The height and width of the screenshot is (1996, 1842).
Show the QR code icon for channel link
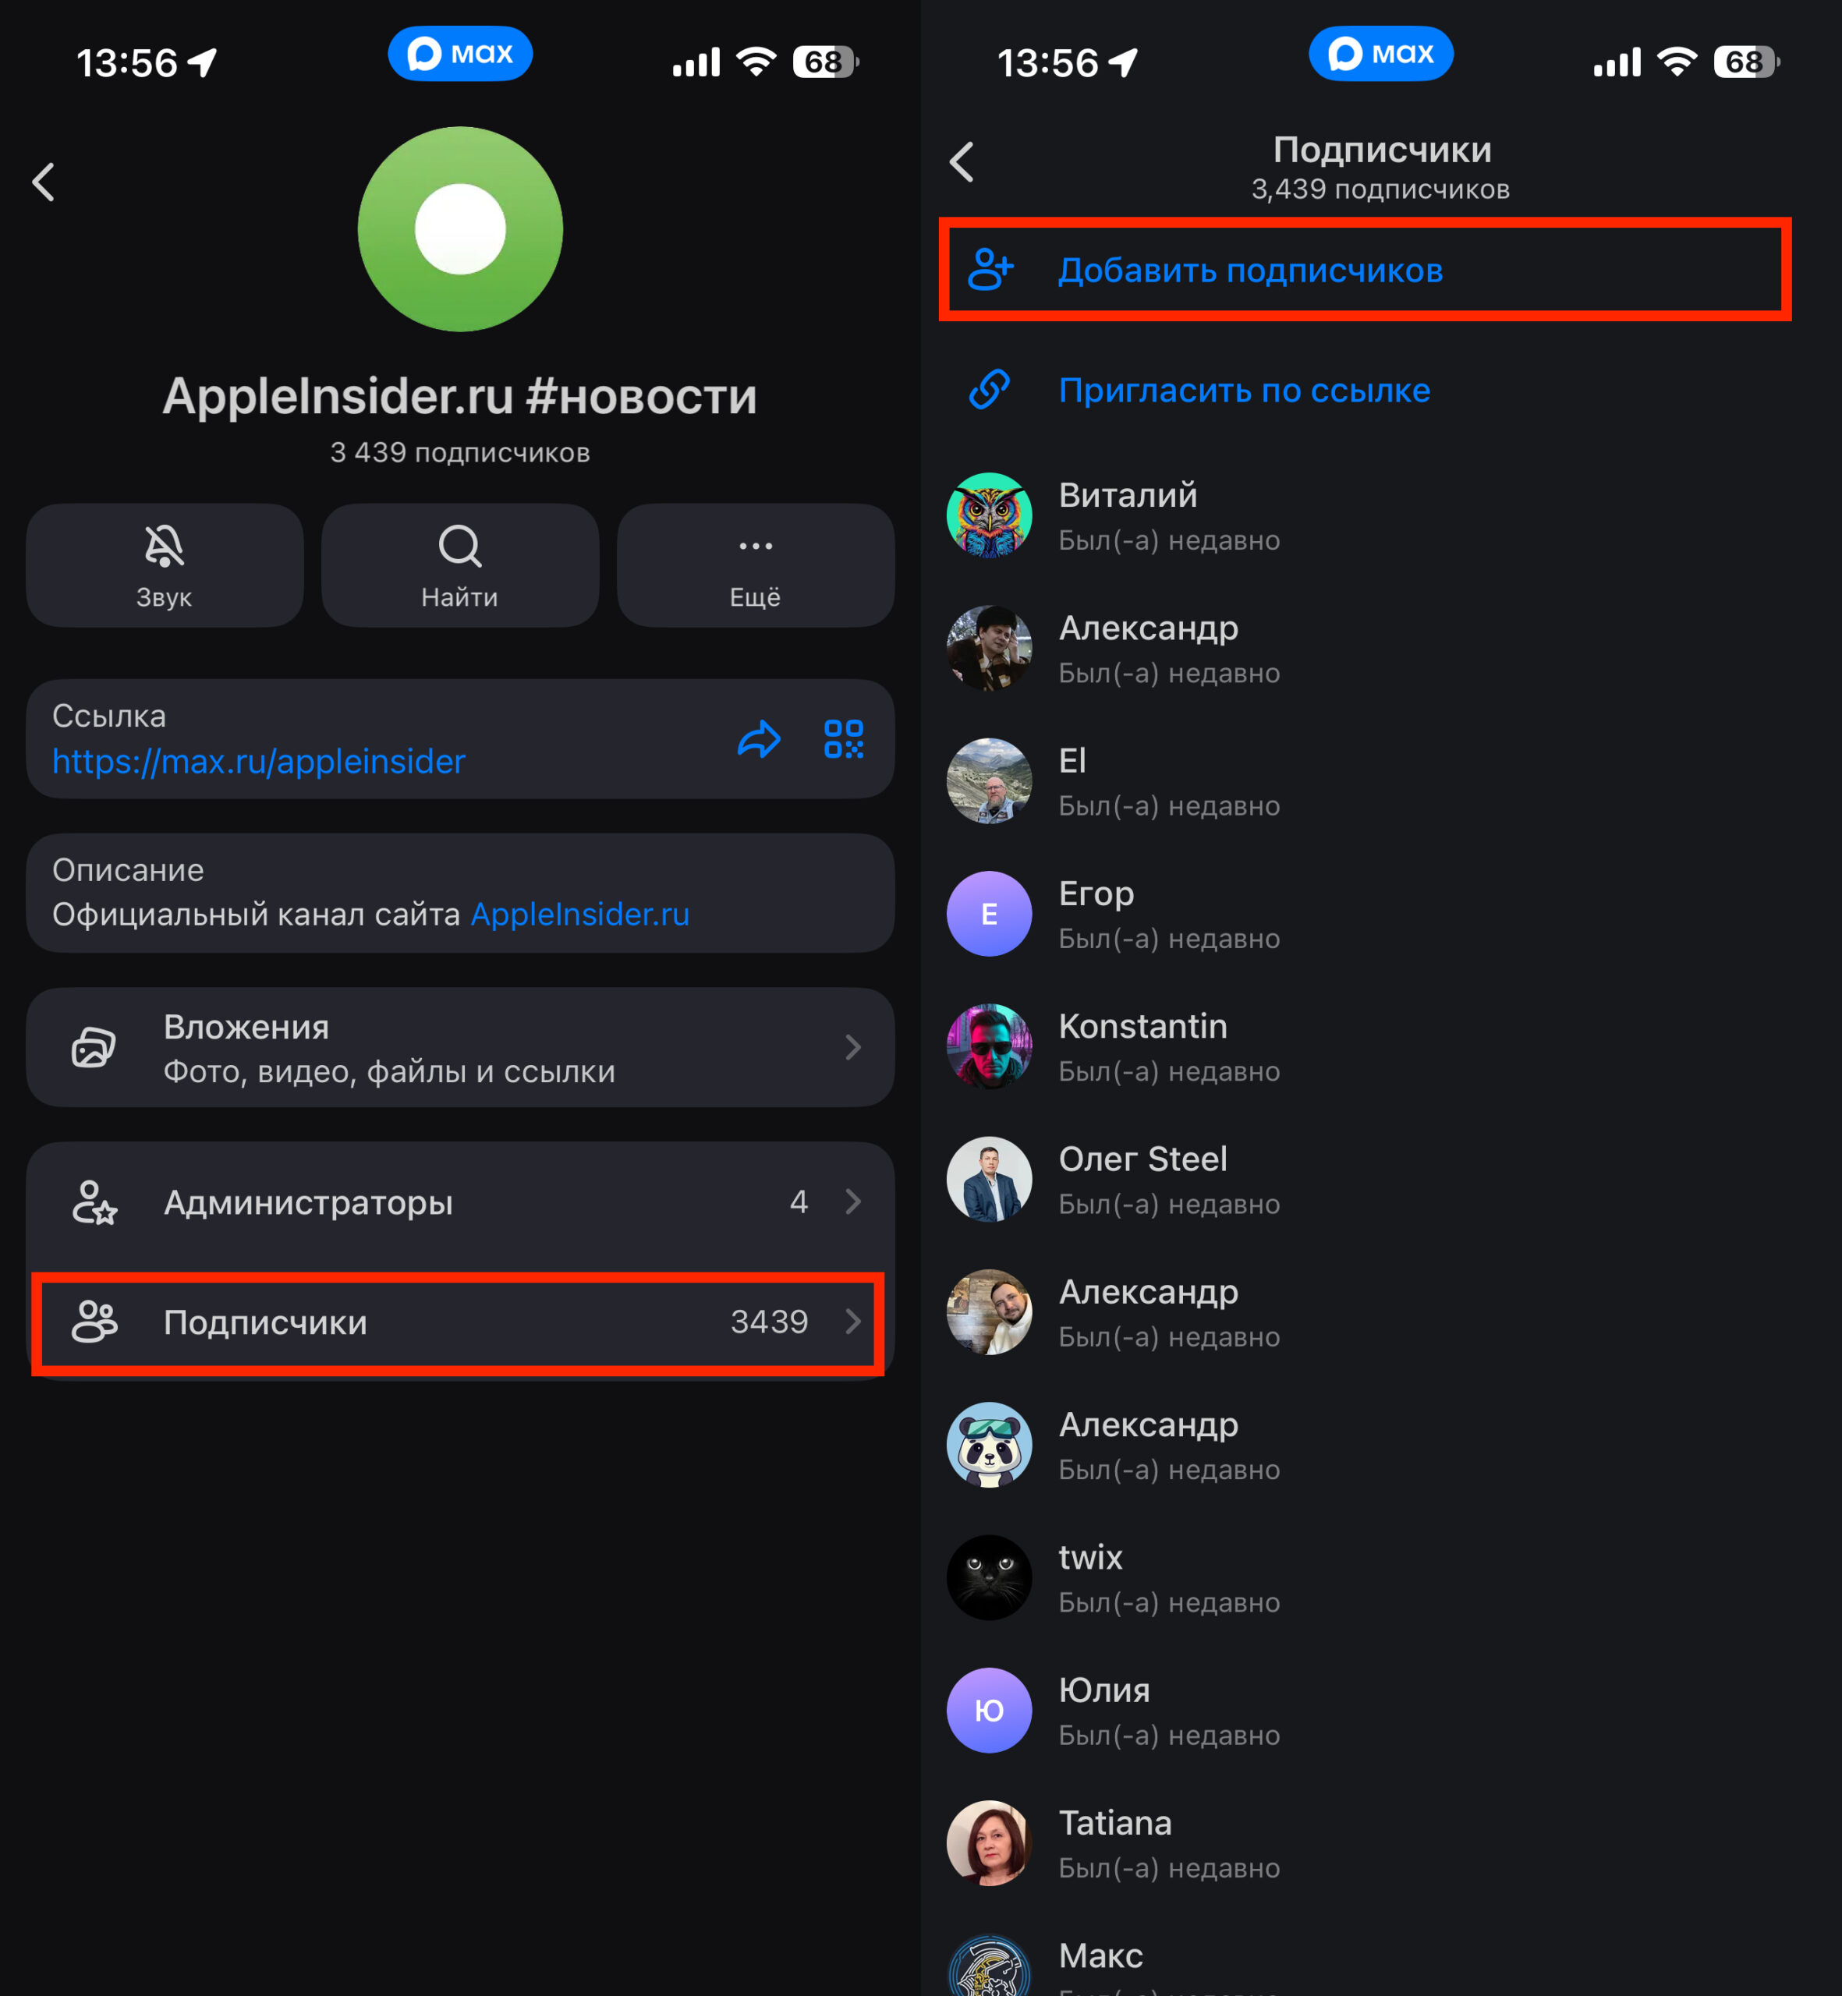point(843,739)
